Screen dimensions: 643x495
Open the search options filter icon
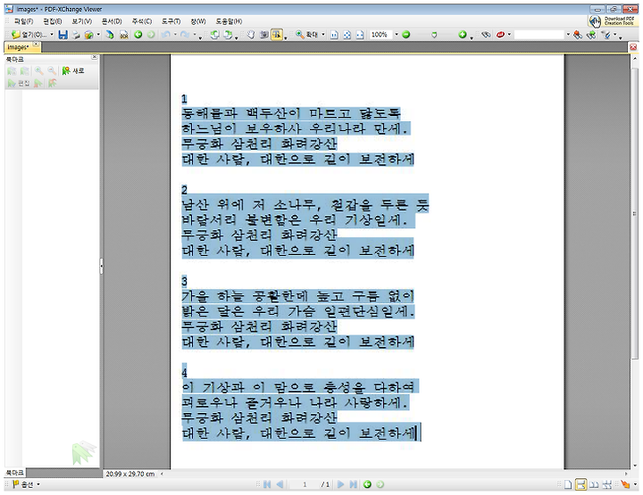point(606,35)
